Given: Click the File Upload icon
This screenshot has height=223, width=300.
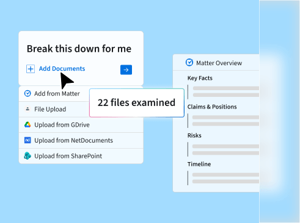Looking at the screenshot, I should pos(27,109).
